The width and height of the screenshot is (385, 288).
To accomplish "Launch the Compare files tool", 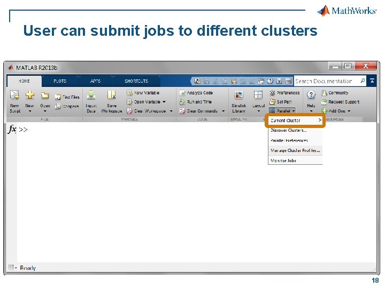I will 67,106.
